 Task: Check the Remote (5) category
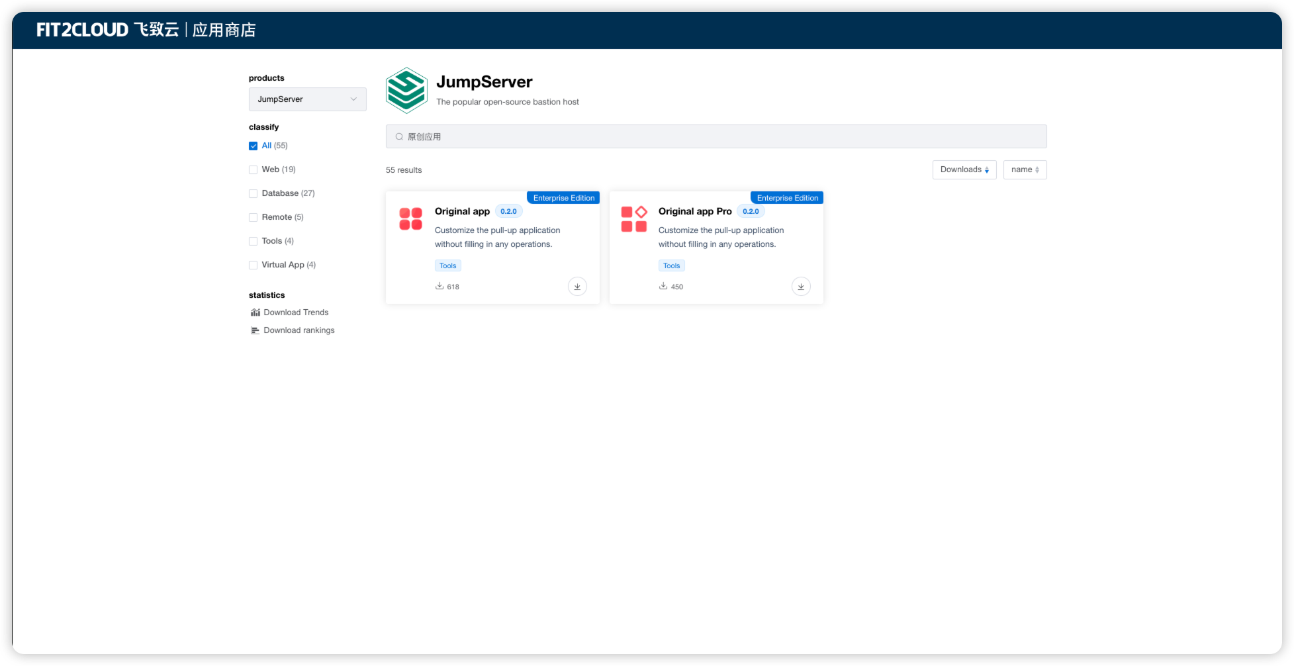coord(253,217)
